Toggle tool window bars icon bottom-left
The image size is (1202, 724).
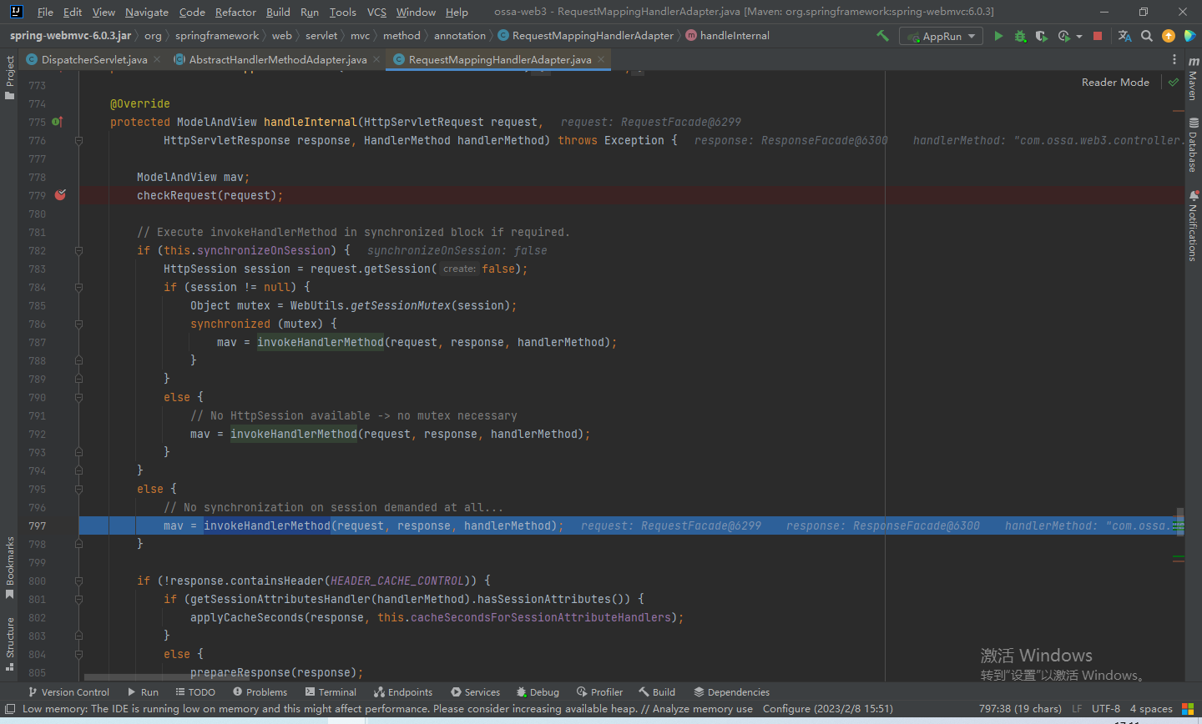[x=10, y=709]
